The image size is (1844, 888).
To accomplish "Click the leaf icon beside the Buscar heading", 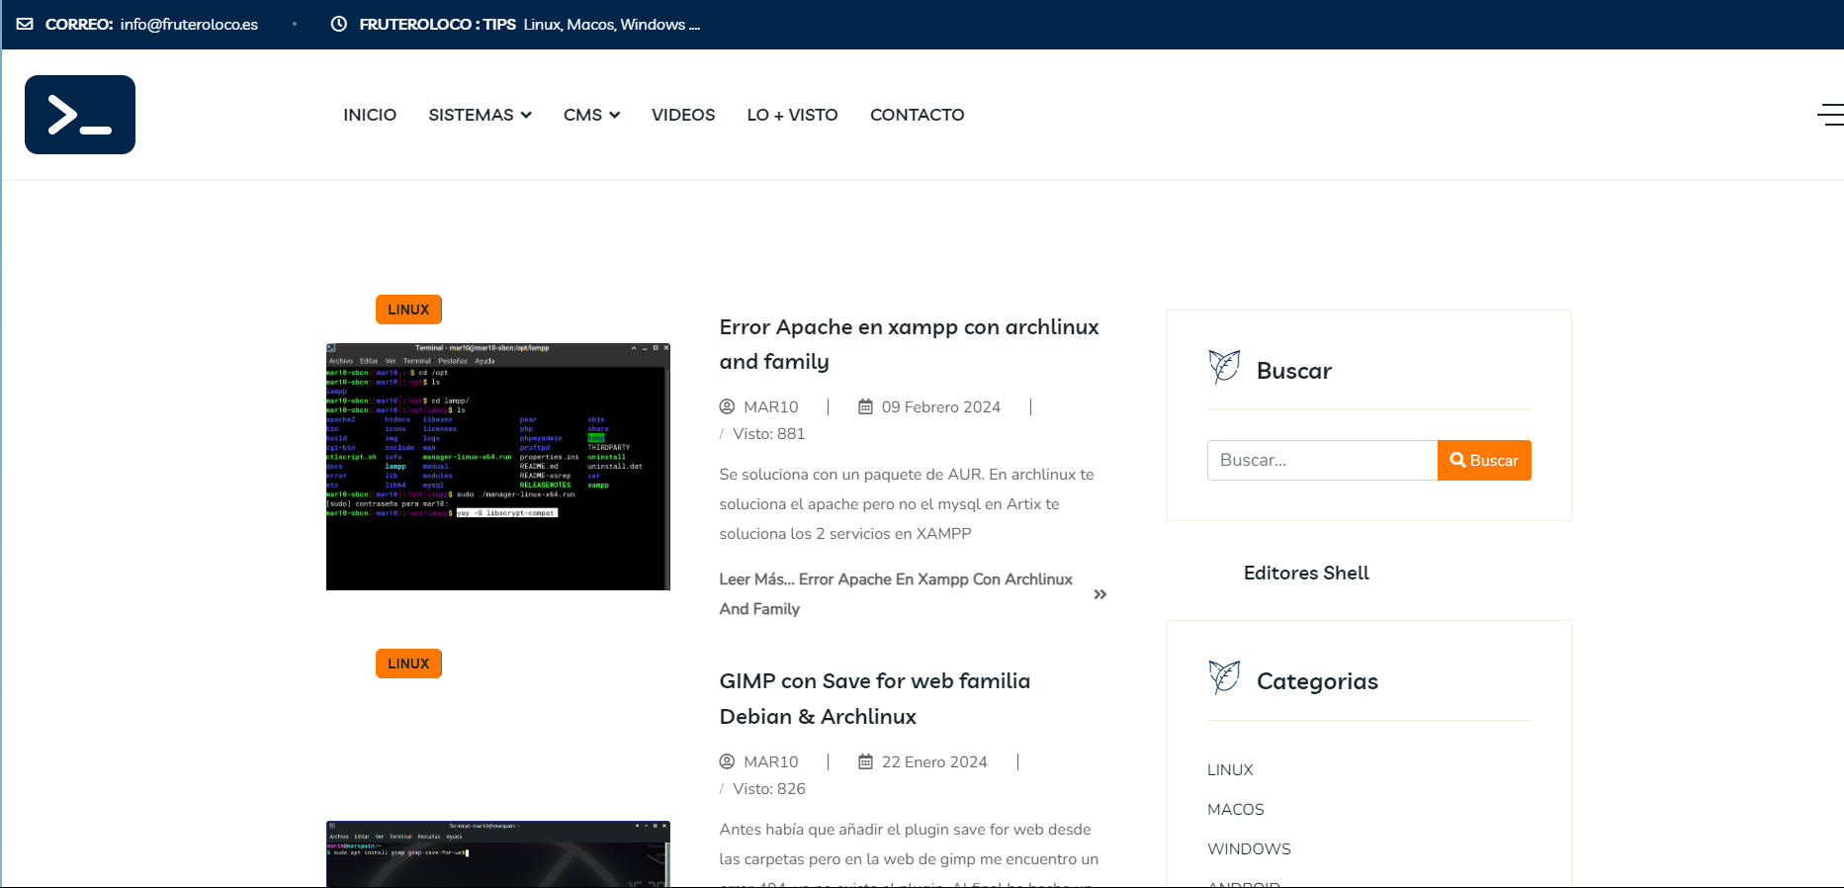I will pos(1224,367).
